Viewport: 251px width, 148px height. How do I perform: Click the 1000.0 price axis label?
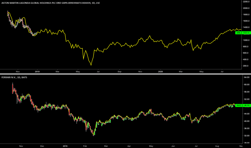click(246, 40)
